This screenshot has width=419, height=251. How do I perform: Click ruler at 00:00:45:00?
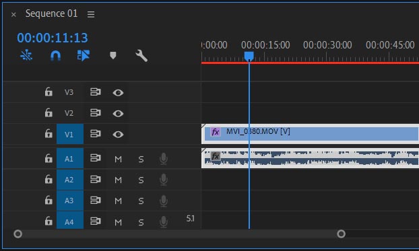pos(390,45)
